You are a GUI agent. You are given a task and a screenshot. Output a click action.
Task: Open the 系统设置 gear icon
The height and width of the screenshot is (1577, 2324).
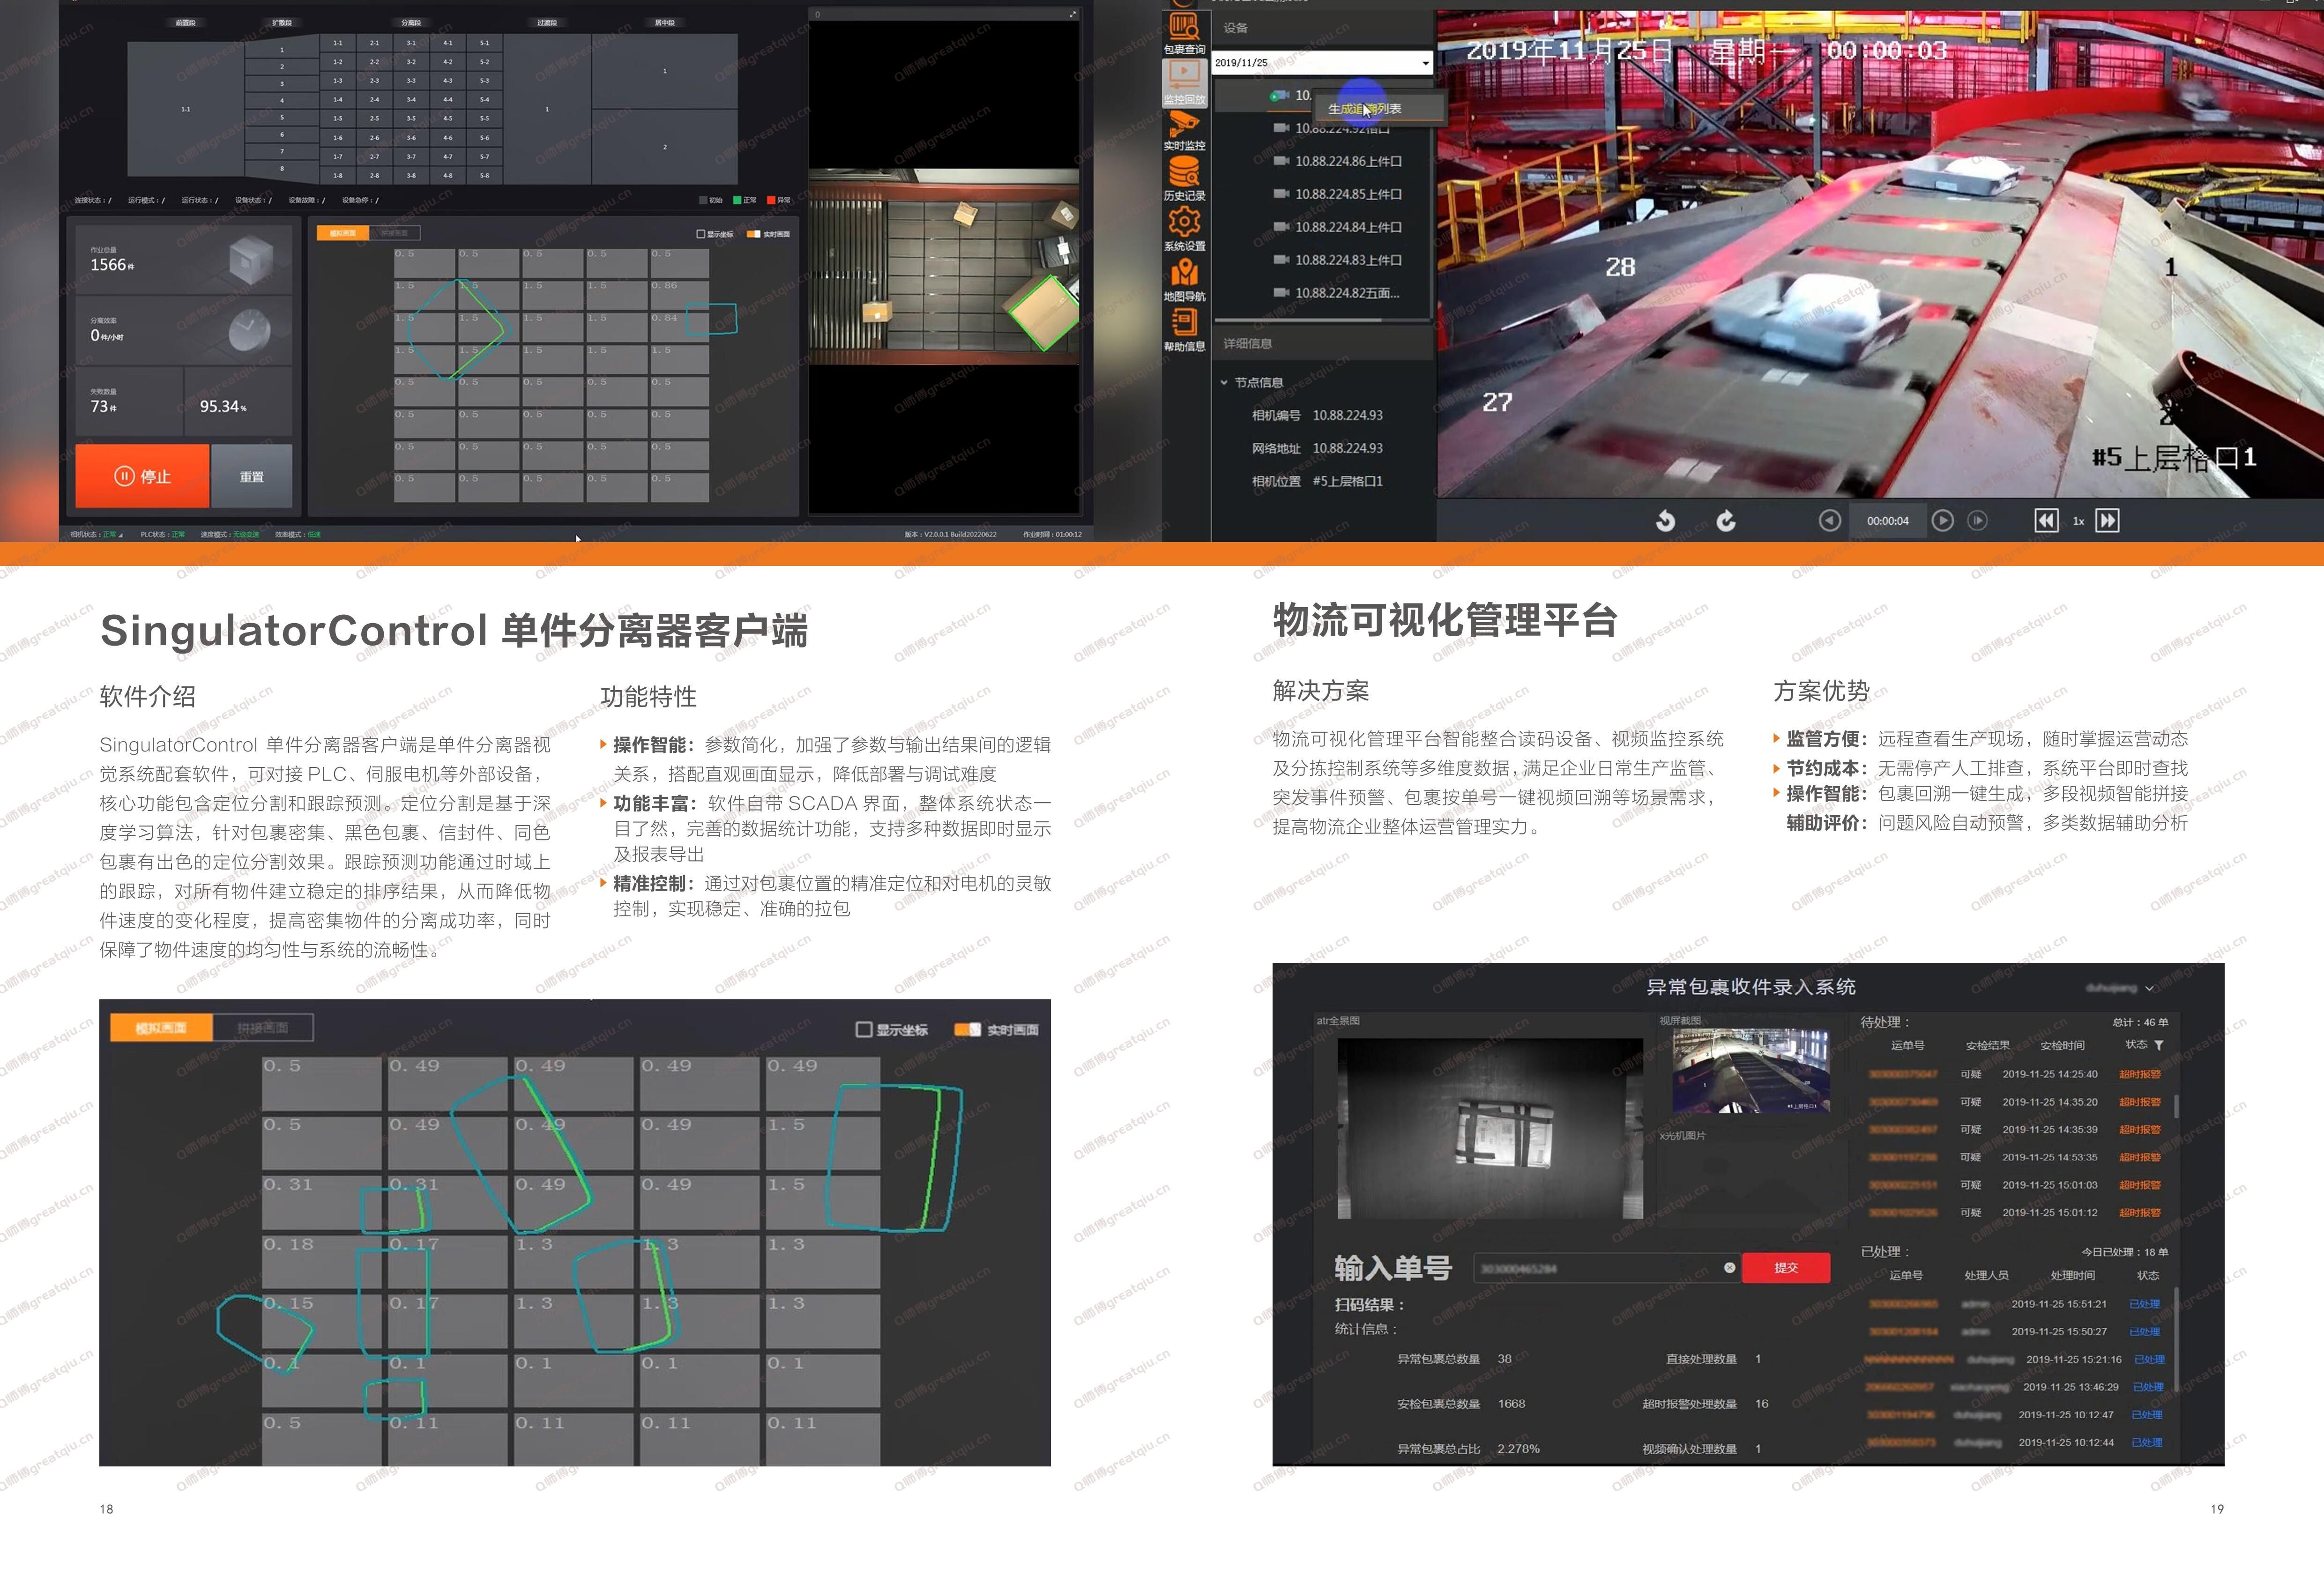pos(1184,222)
